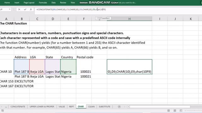Expand the Name Box dropdown
This screenshot has width=202, height=113.
[9, 9]
